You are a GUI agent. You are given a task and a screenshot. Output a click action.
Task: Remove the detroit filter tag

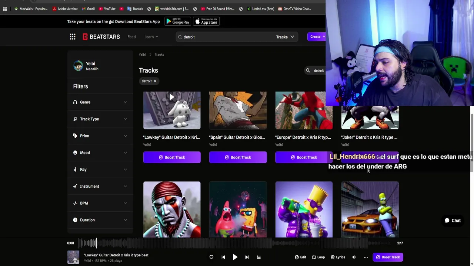155,81
